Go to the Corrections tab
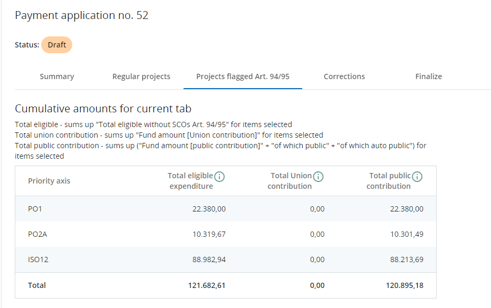This screenshot has height=308, width=491. tap(344, 76)
